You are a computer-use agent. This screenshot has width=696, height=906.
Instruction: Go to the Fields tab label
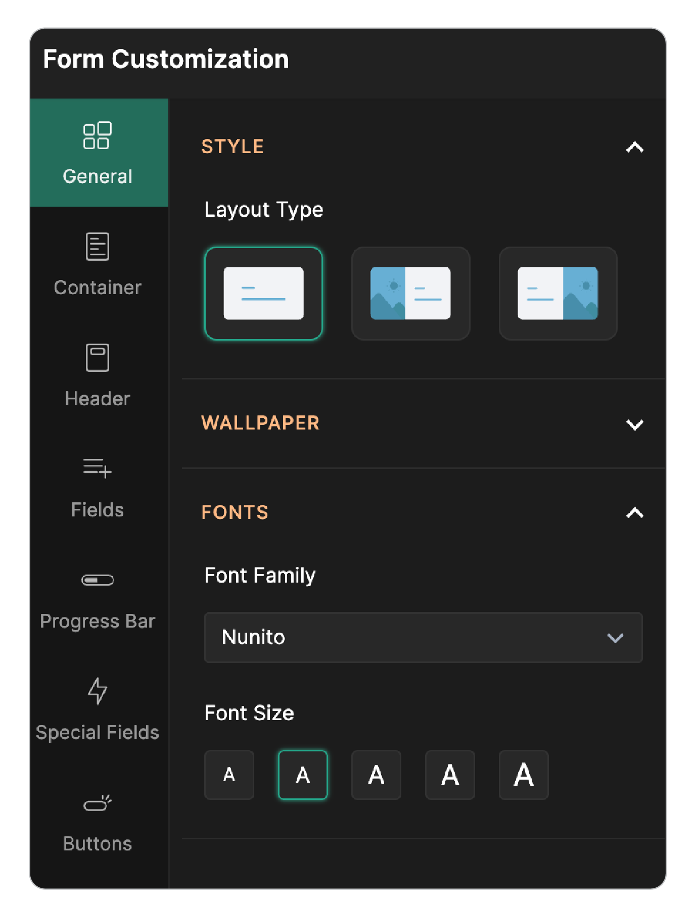point(98,510)
